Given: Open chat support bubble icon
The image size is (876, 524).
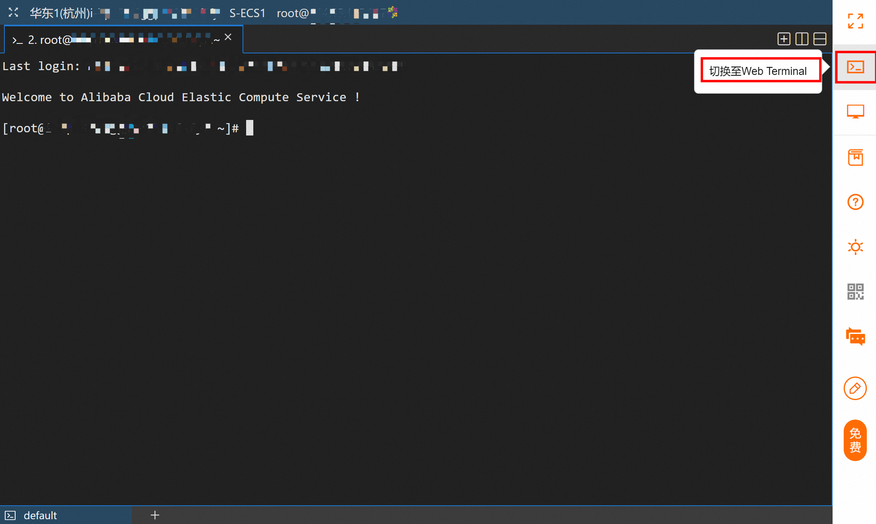Looking at the screenshot, I should 855,337.
